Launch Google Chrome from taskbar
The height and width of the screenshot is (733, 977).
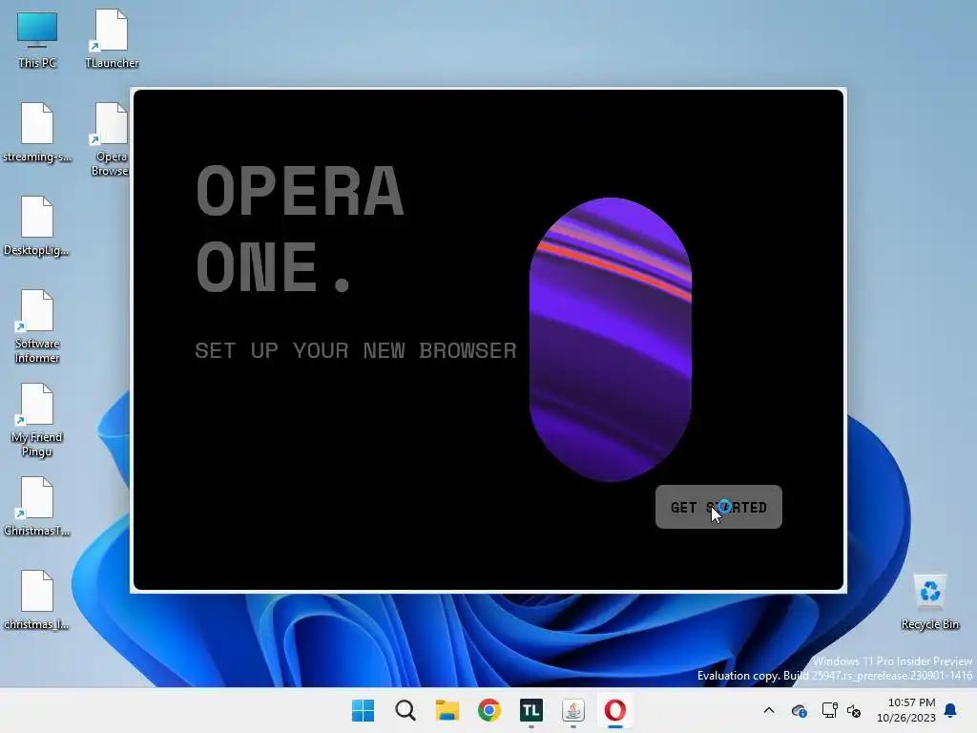tap(489, 710)
